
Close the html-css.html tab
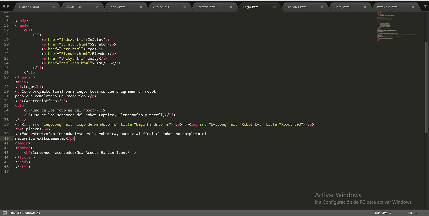click(413, 7)
